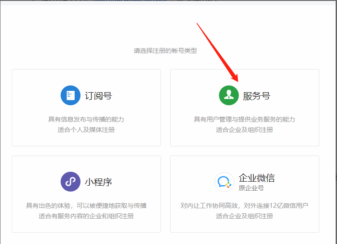Open the 企业微信 title link
Image resolution: width=337 pixels, height=244 pixels.
point(256,178)
